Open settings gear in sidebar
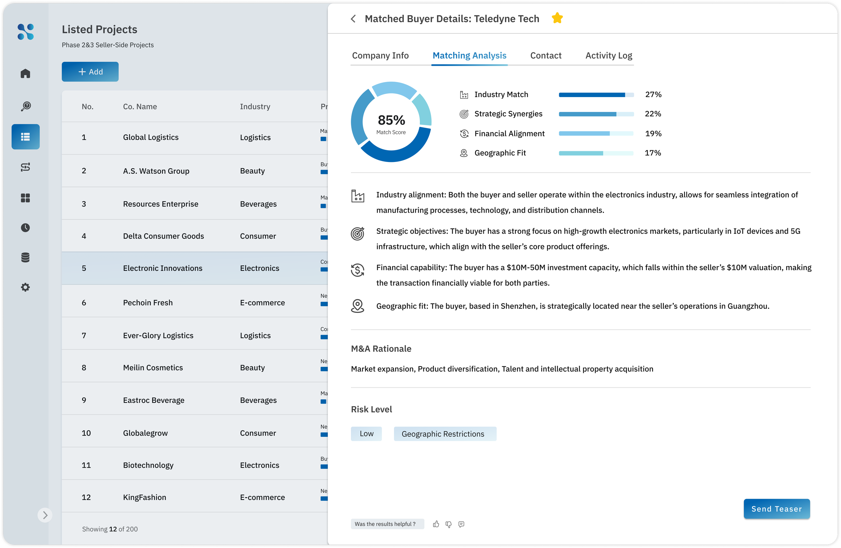Viewport: 841px width, 548px height. click(26, 287)
